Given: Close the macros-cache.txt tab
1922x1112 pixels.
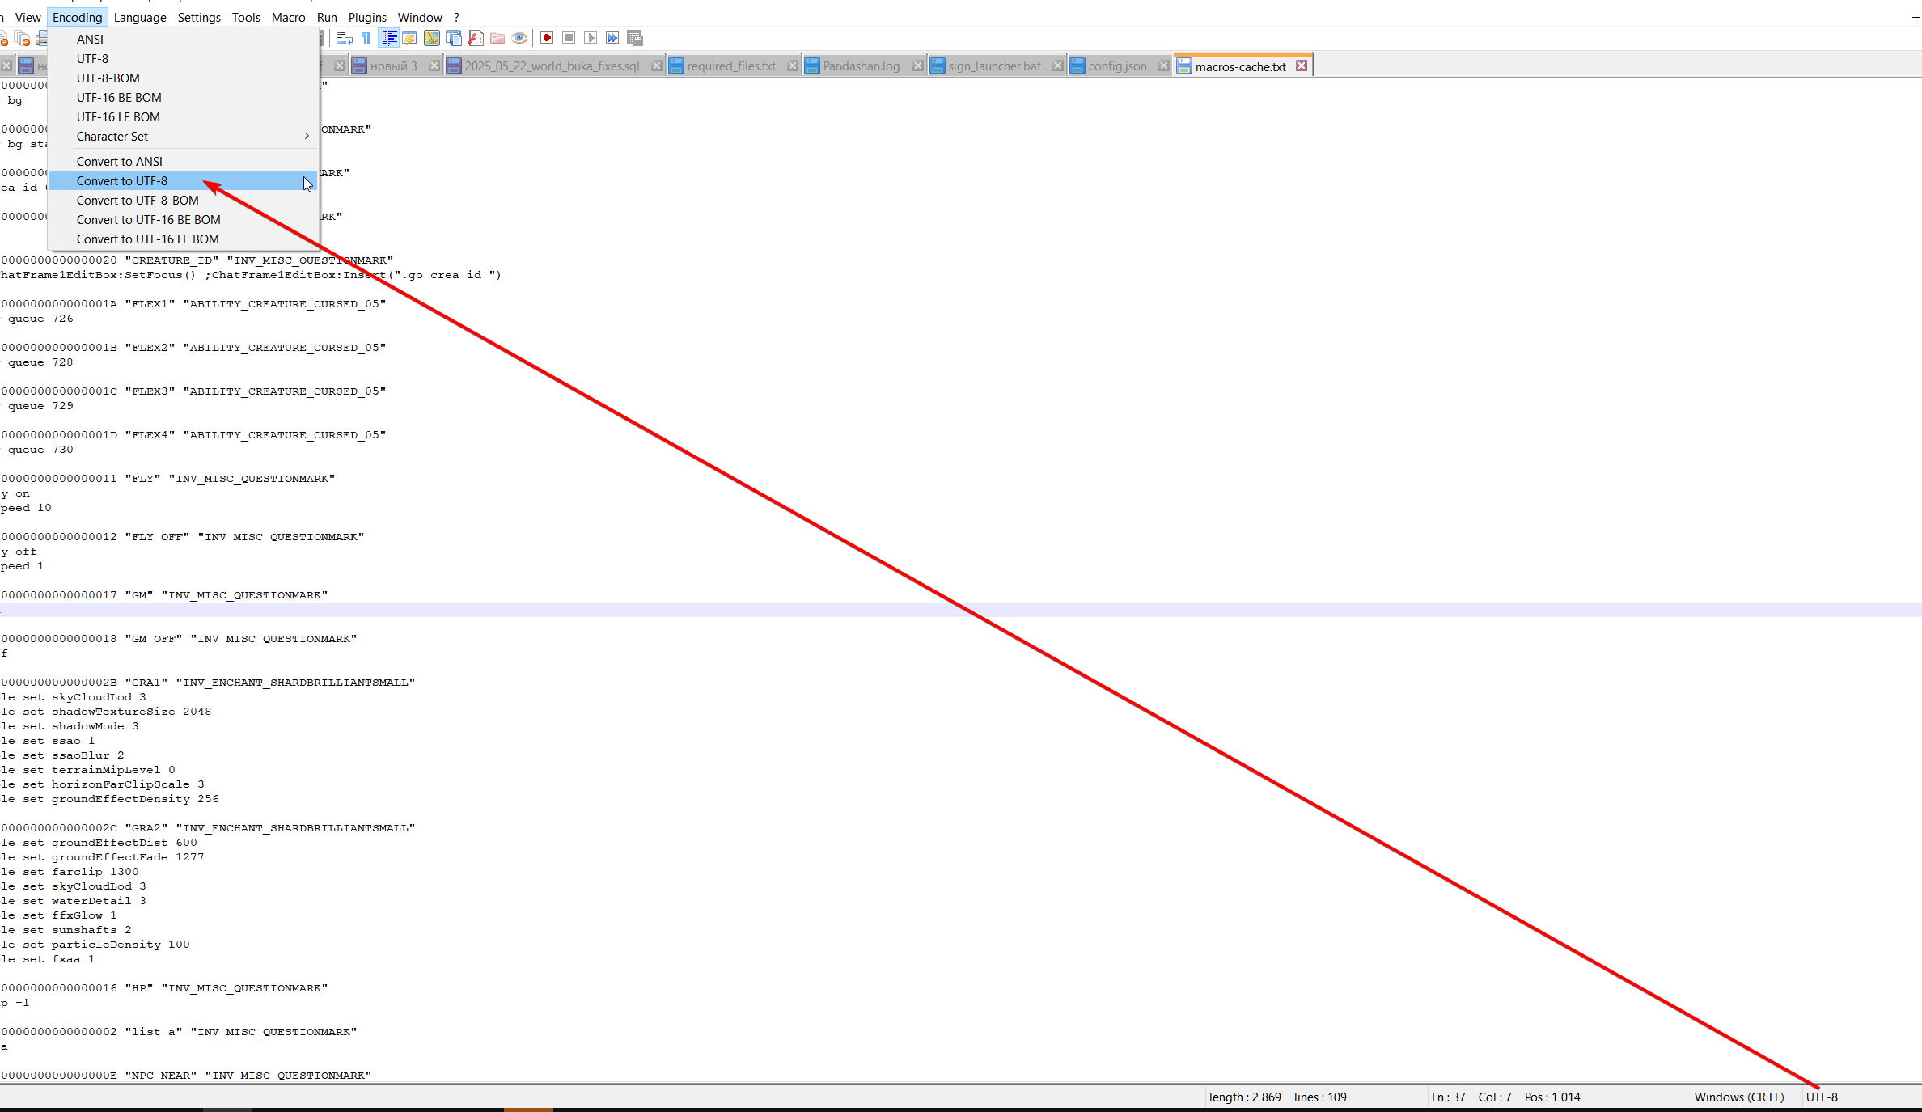Looking at the screenshot, I should (x=1302, y=66).
